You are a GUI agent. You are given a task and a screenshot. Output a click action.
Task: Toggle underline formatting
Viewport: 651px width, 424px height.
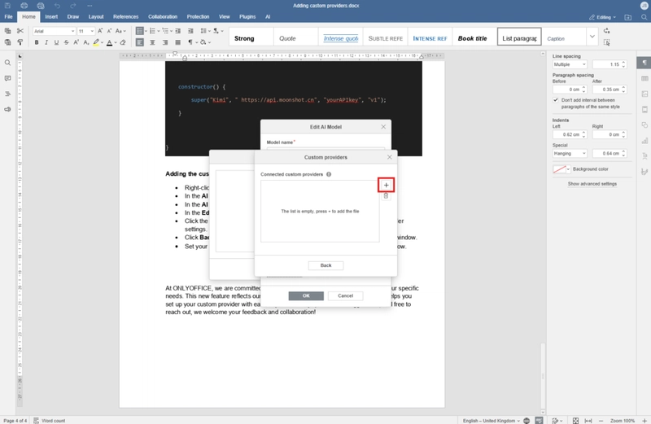click(56, 42)
